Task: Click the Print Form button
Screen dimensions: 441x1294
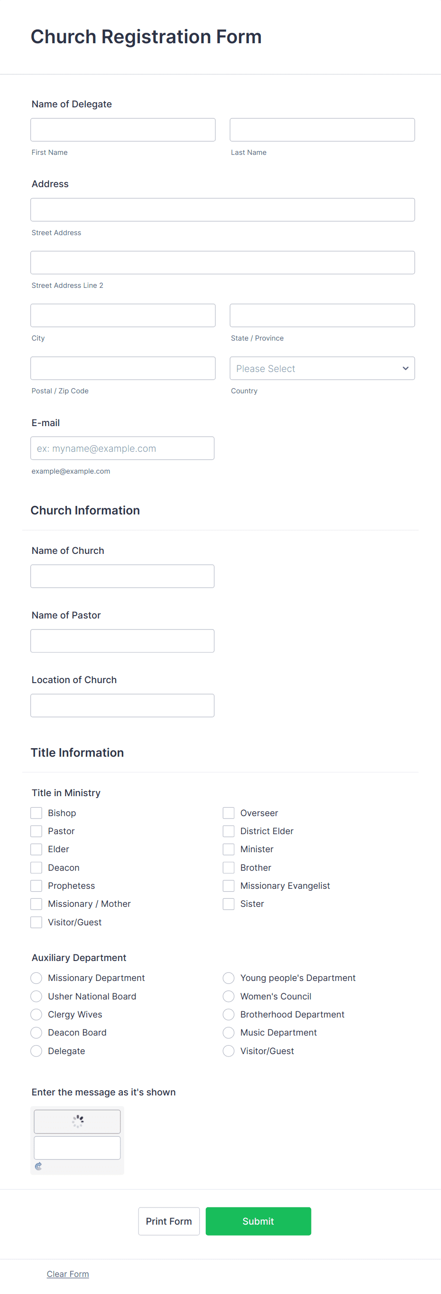Action: 168,1221
